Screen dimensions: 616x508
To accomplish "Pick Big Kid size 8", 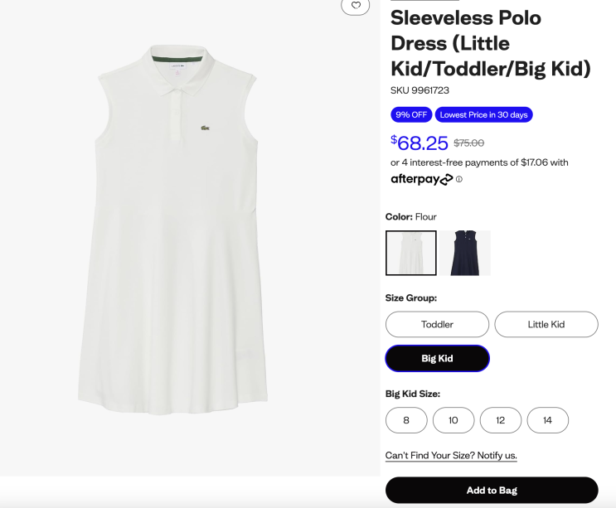I will click(406, 420).
